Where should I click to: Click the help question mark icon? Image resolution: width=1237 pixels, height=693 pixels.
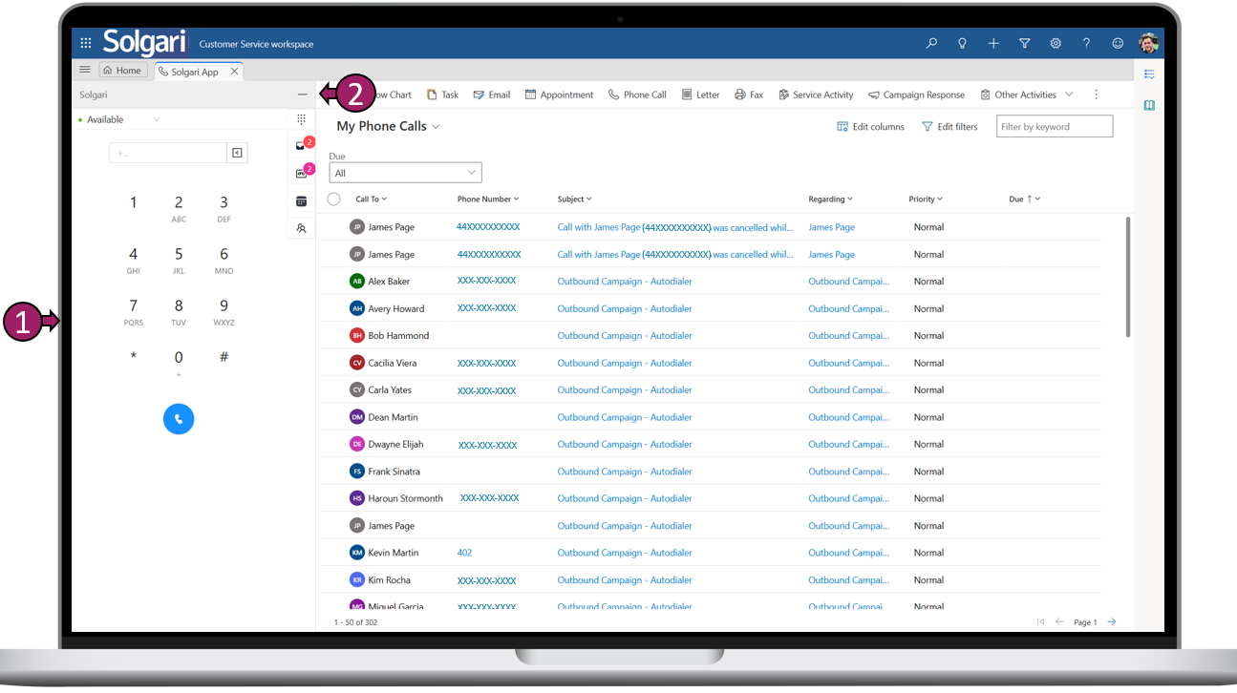[x=1086, y=43]
